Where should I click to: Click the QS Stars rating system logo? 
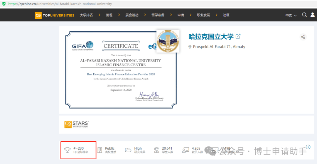(x=77, y=124)
